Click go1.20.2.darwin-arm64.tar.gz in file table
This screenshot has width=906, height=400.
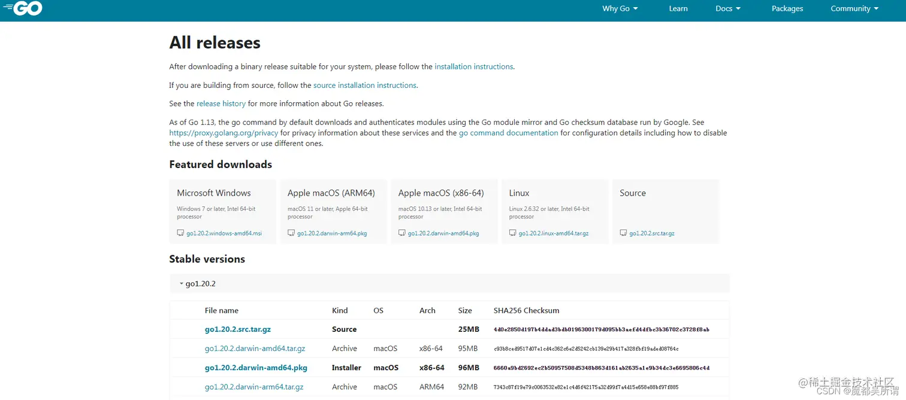tap(254, 387)
